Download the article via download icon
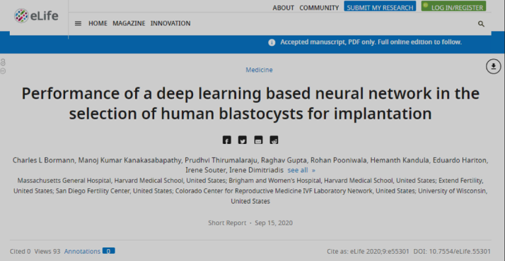The width and height of the screenshot is (505, 261). (x=493, y=66)
